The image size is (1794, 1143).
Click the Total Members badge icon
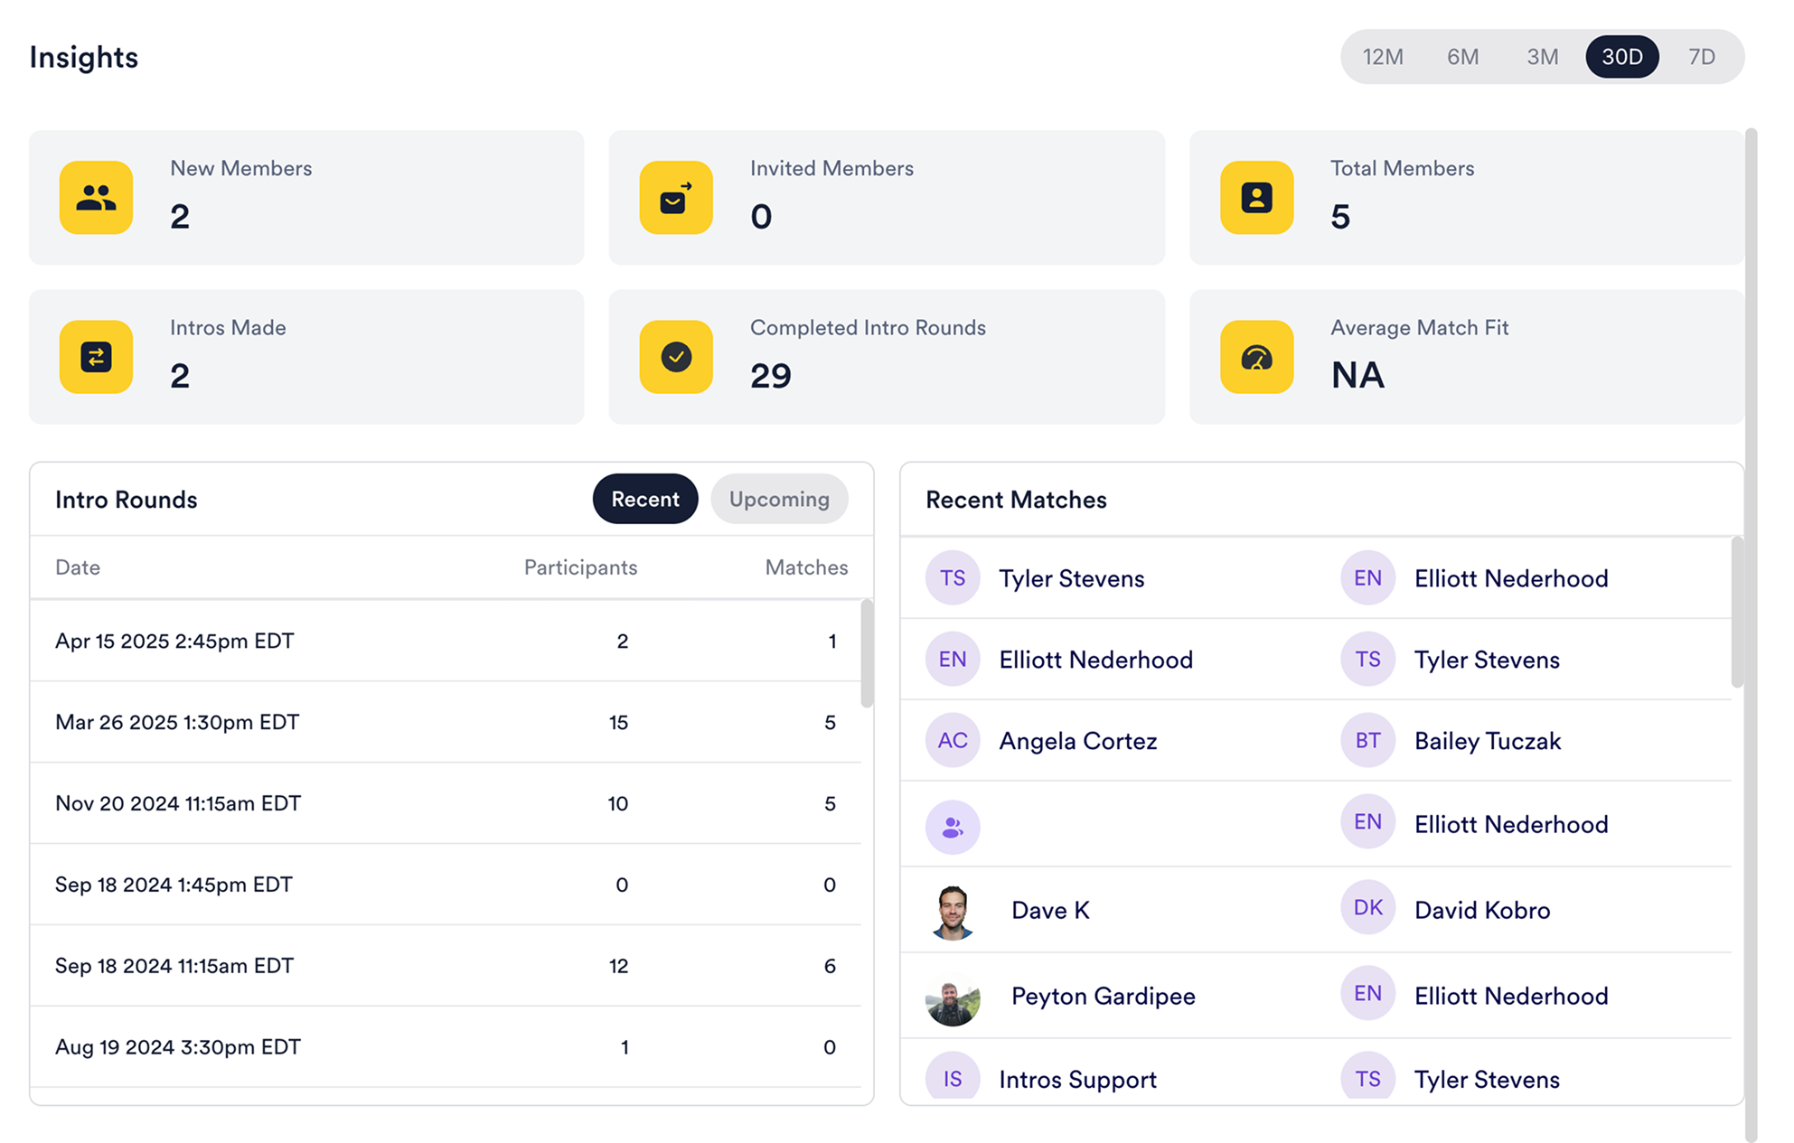(1256, 198)
